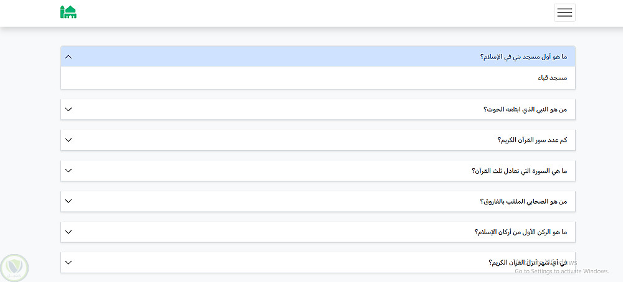Expand chevron for في أي شهر أنزل القرآن
623x282 pixels.
pos(69,262)
